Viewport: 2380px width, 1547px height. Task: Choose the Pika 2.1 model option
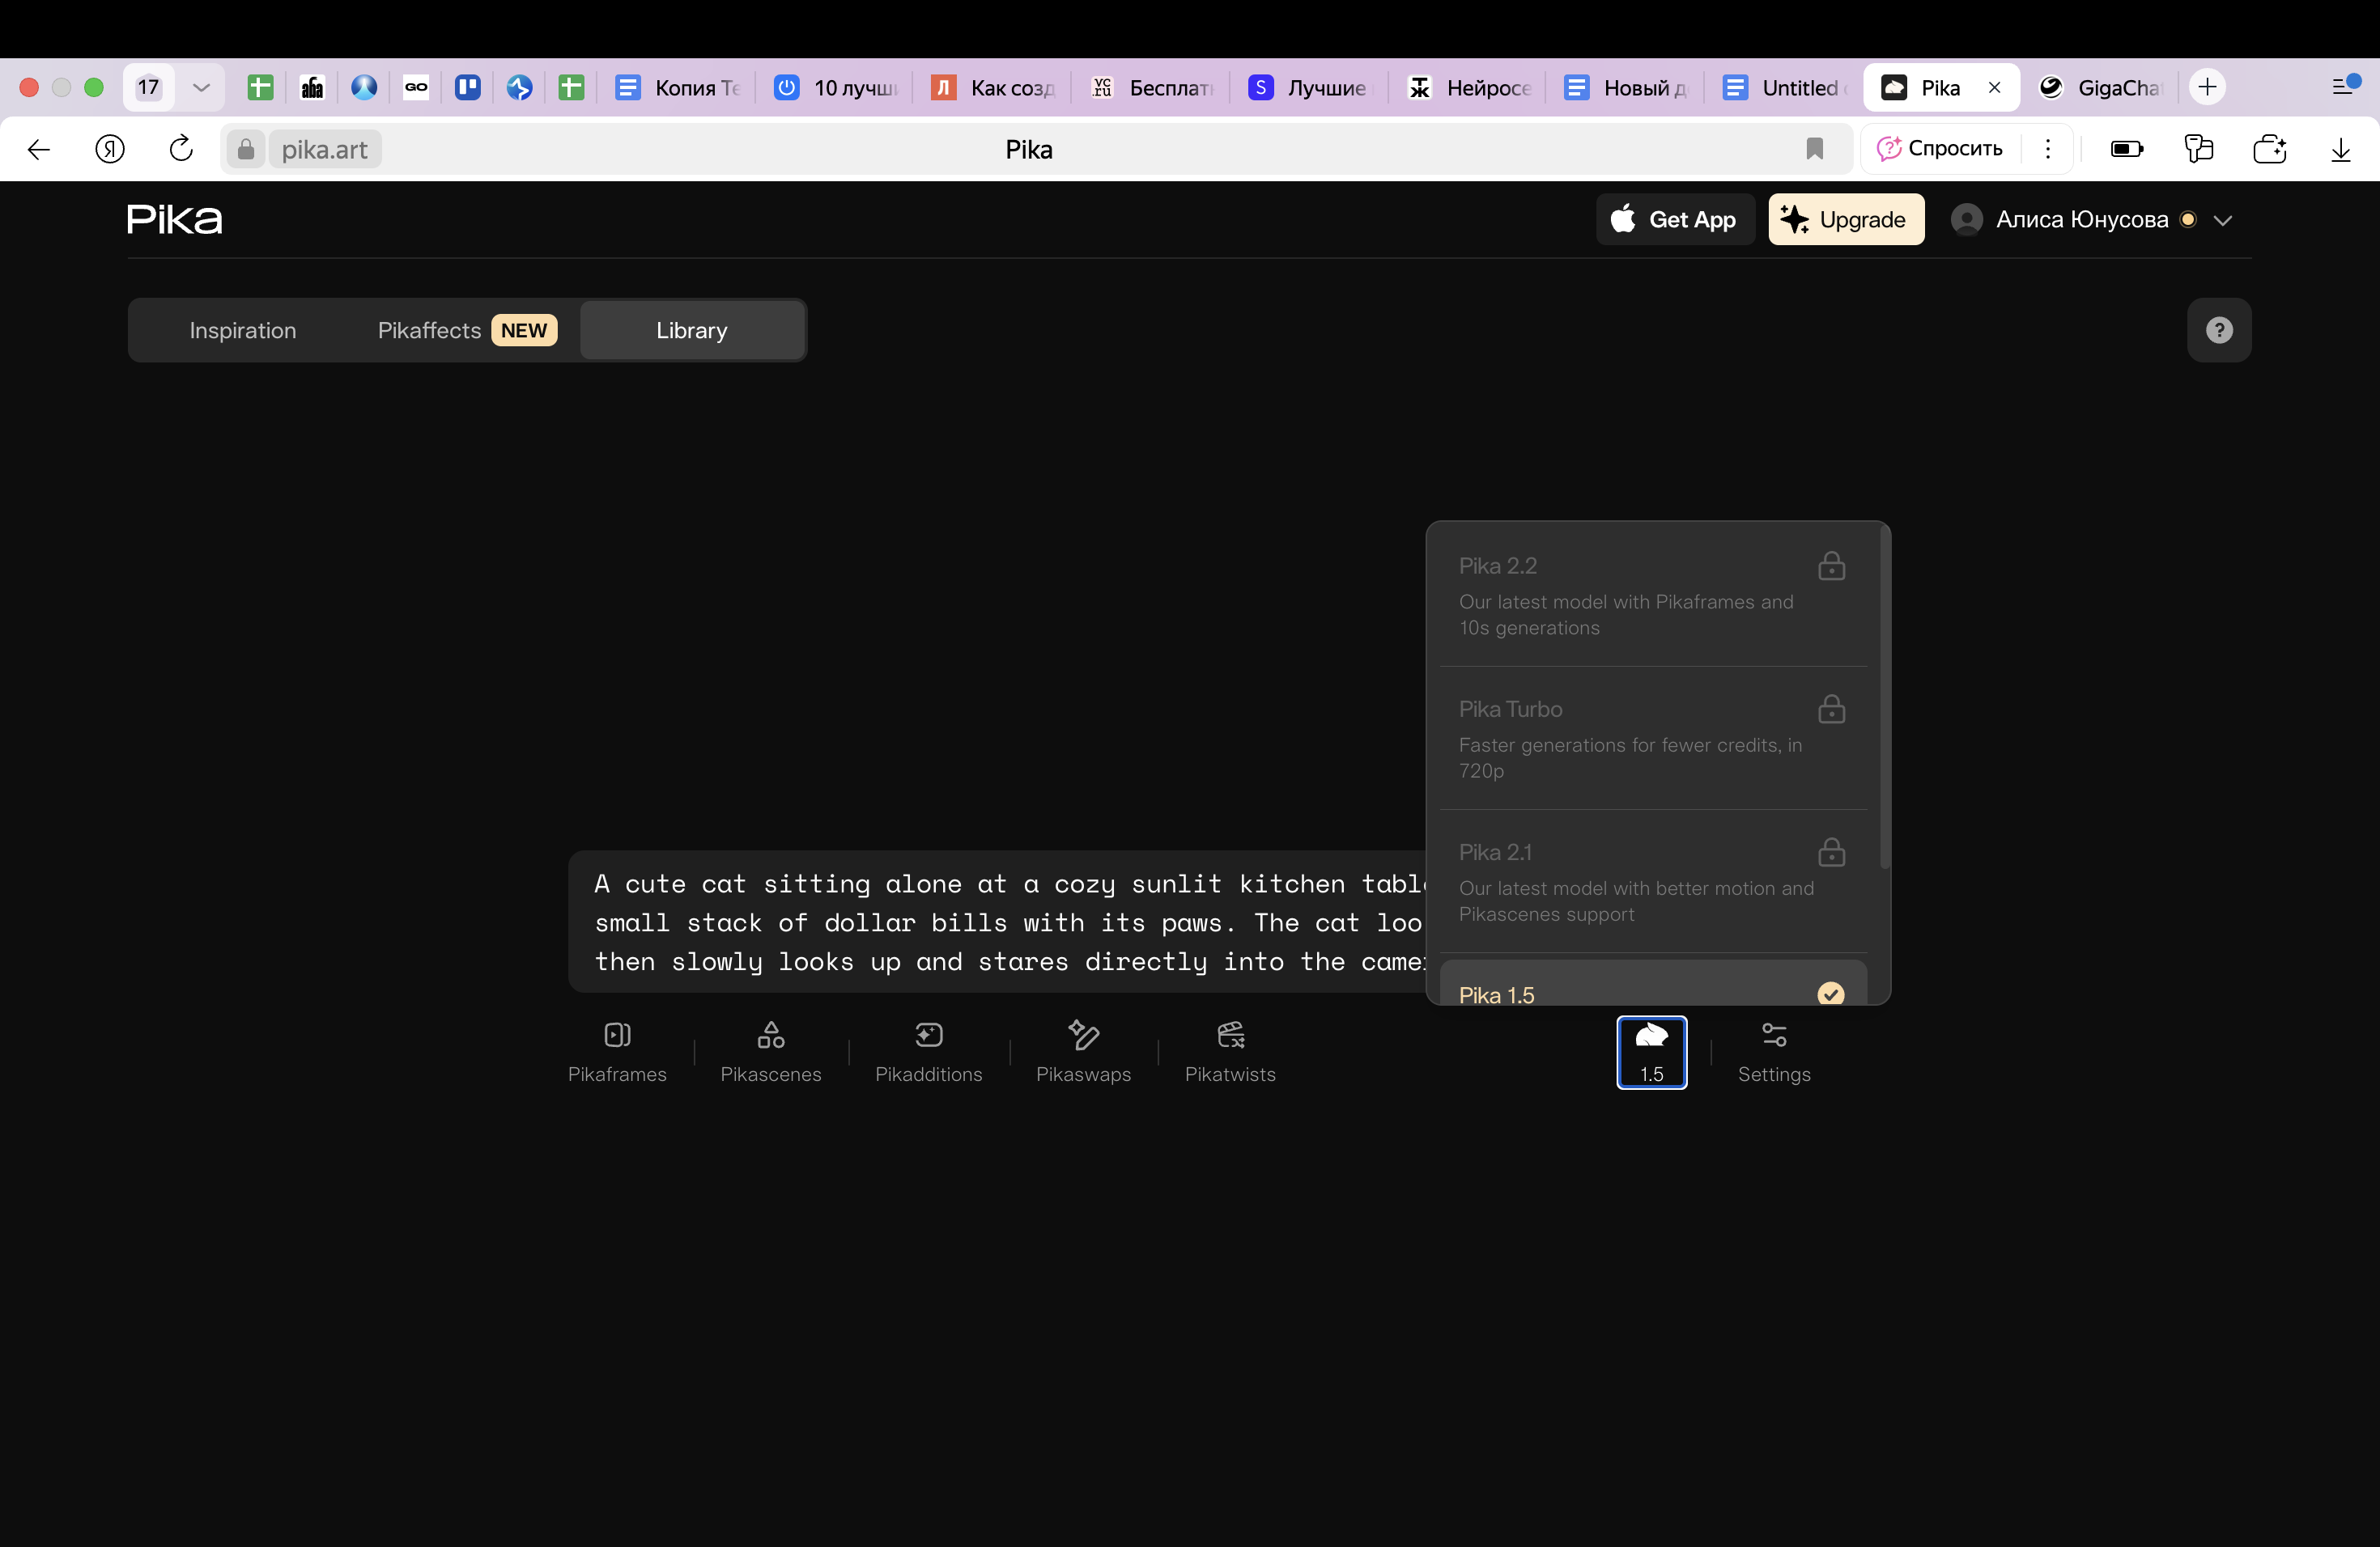pos(1653,881)
